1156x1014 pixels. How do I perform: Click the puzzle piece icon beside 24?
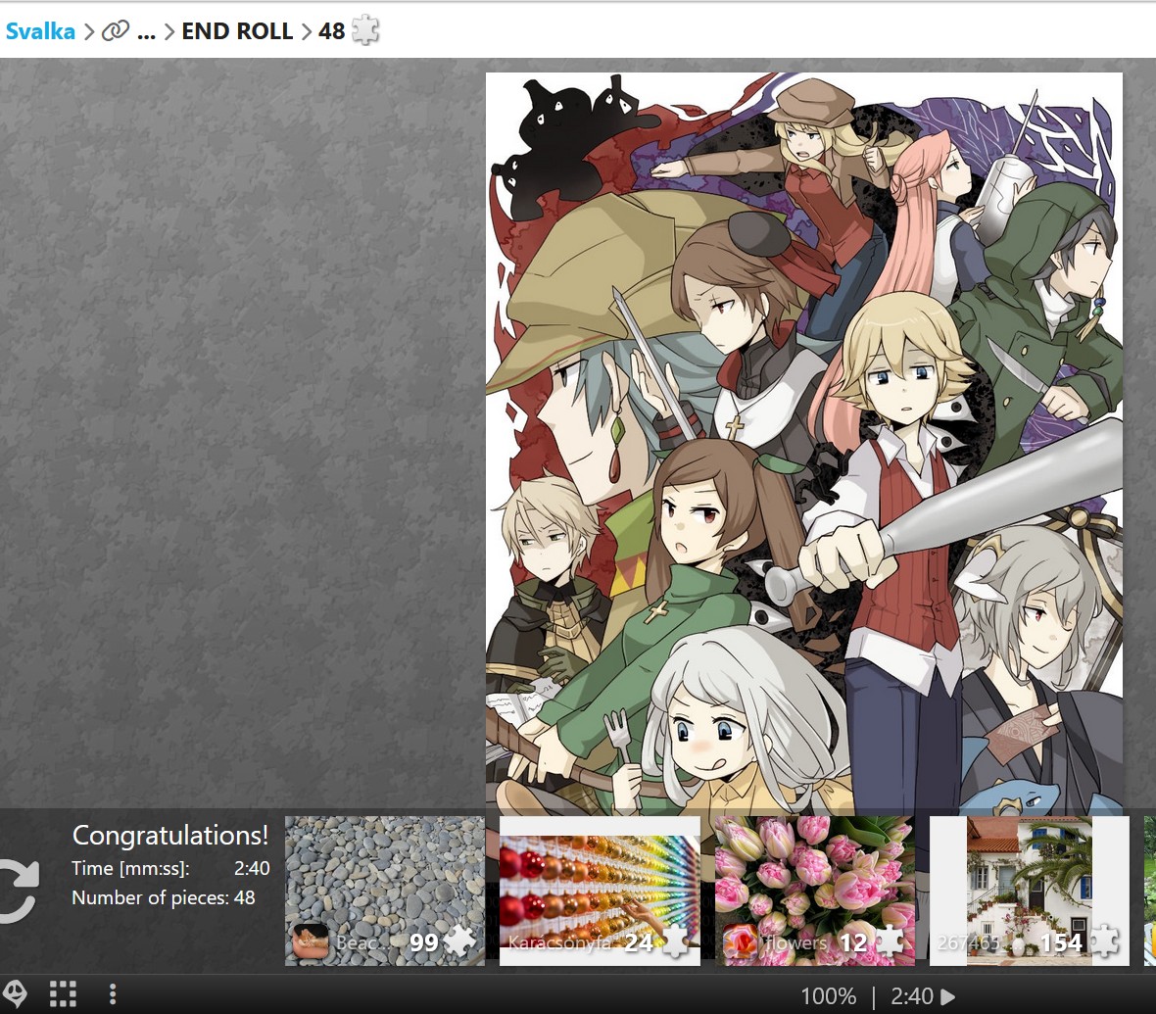675,942
